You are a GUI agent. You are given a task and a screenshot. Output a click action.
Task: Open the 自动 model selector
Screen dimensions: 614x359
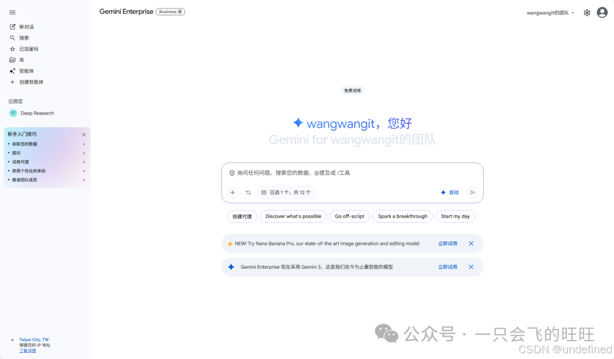click(450, 193)
